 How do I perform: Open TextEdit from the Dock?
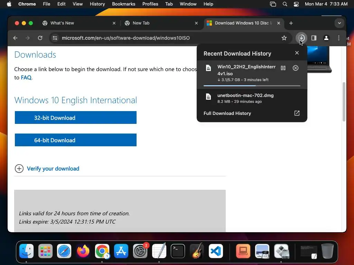[159, 251]
